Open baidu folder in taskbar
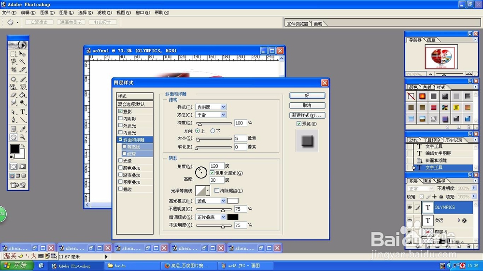This screenshot has width=483, height=271. [x=132, y=266]
